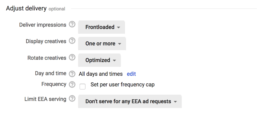Enable the per user frequency cap checkbox
The width and height of the screenshot is (267, 116).
[x=83, y=86]
